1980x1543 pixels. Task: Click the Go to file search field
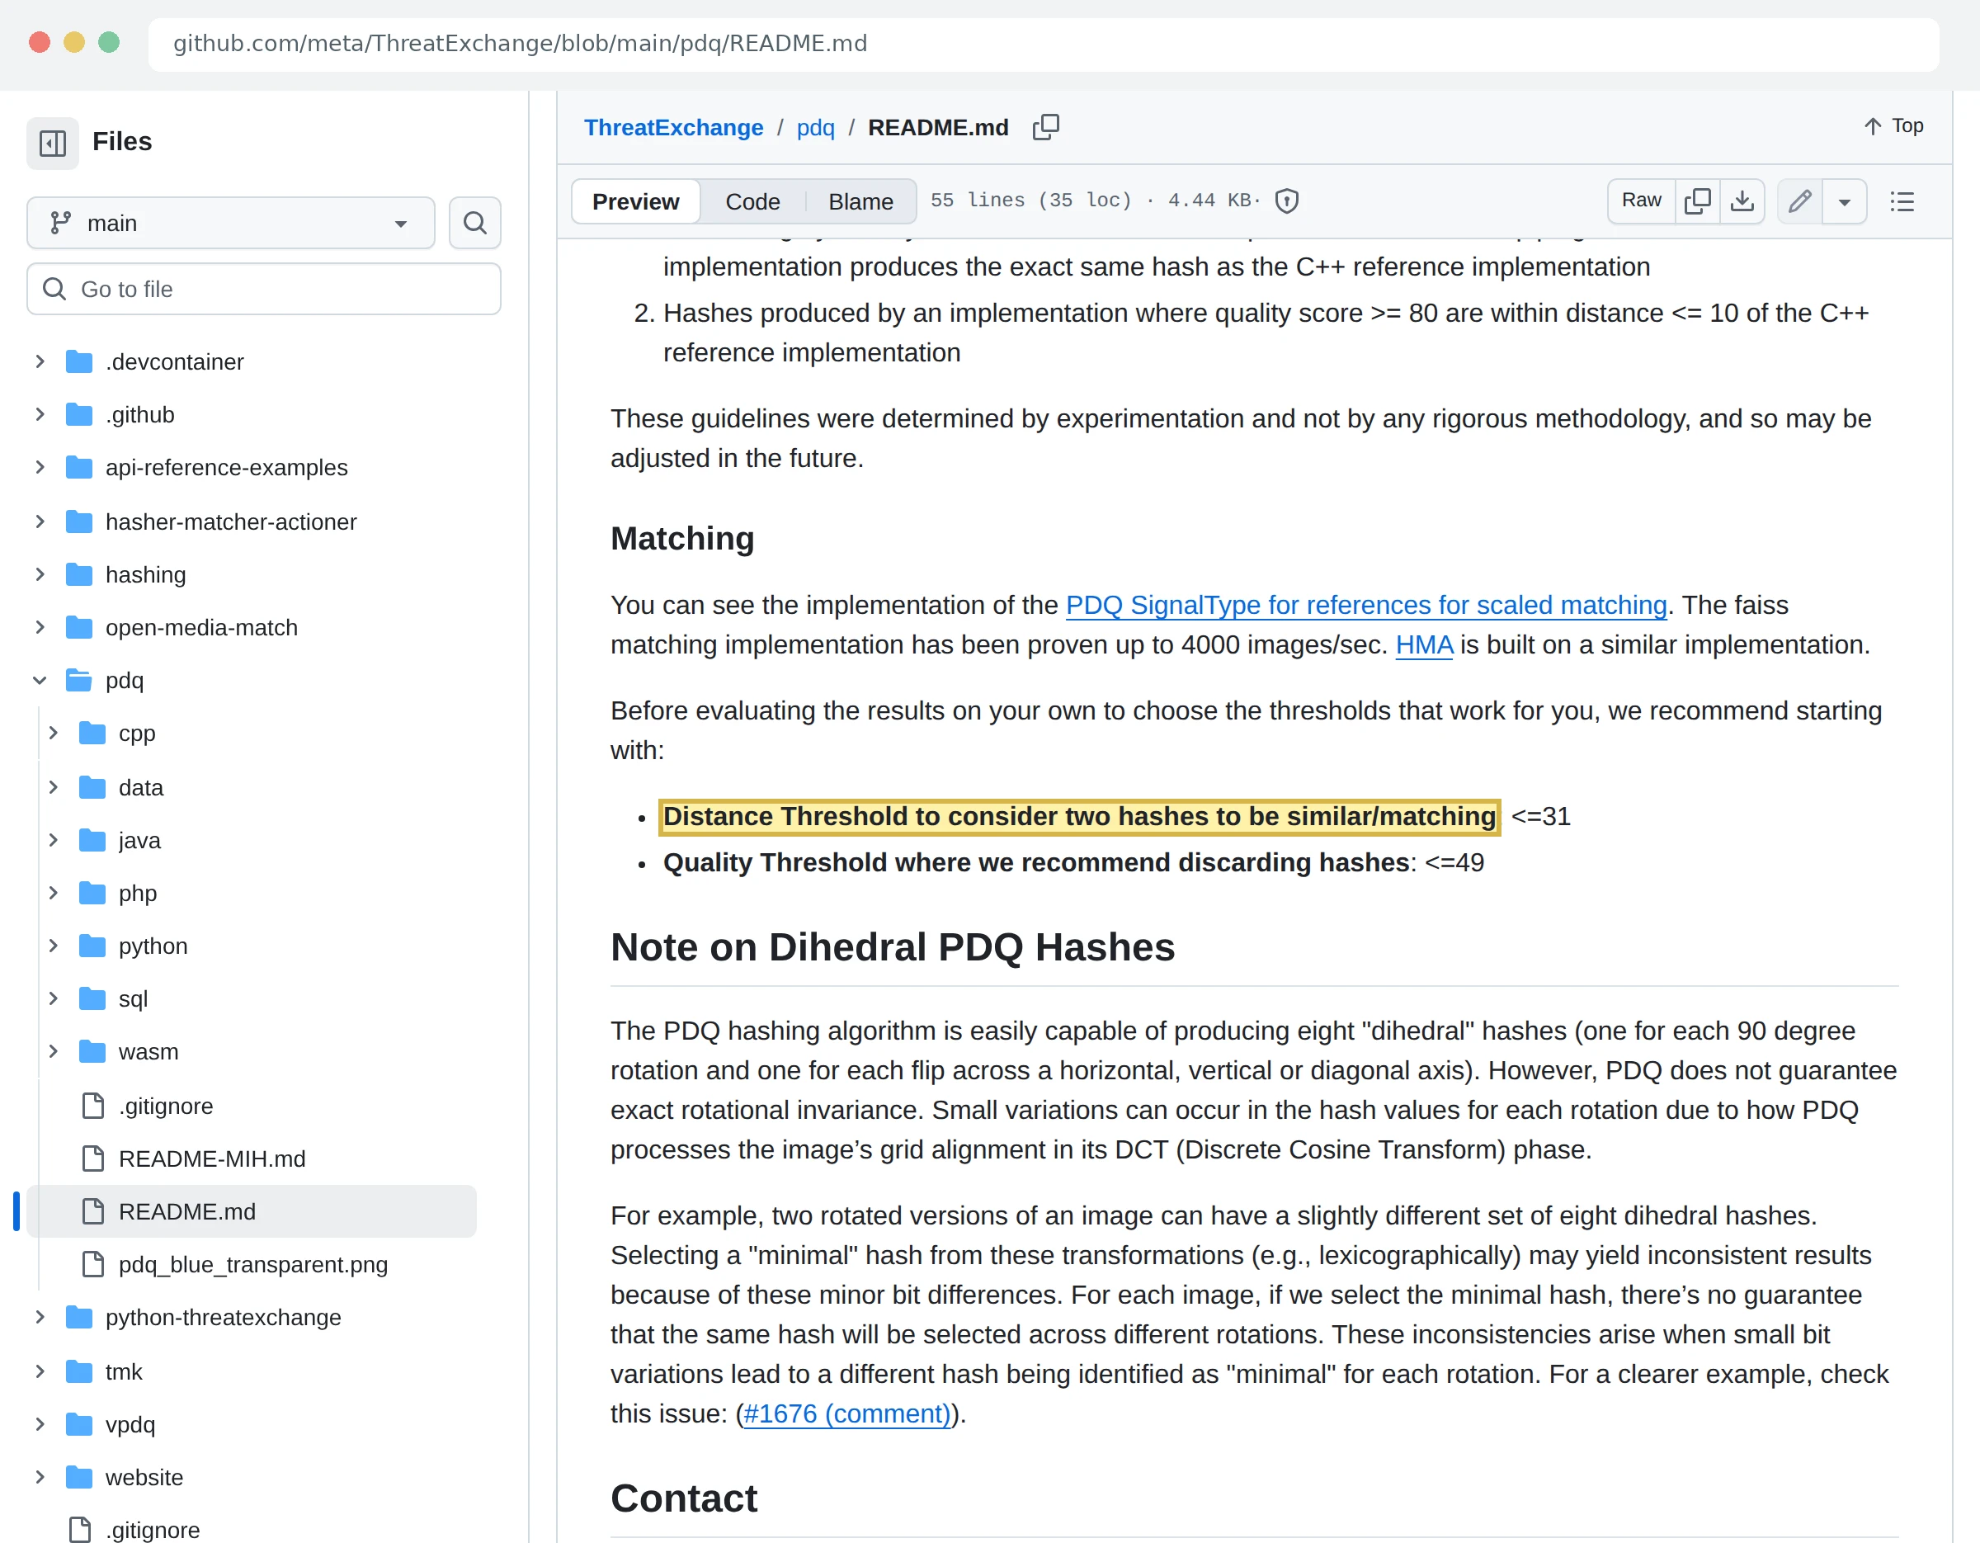pos(264,289)
